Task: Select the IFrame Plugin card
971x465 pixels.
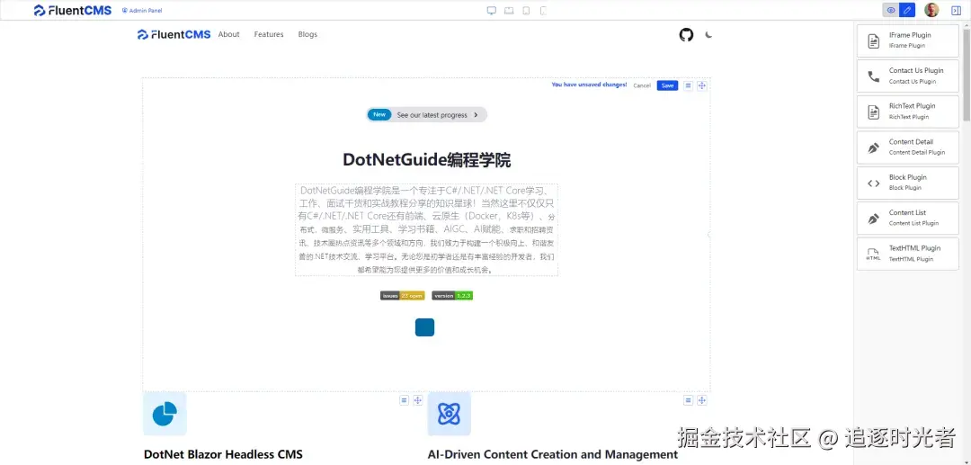Action: pos(908,40)
